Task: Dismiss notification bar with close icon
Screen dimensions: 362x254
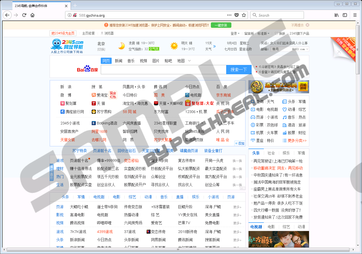Action: click(307, 25)
